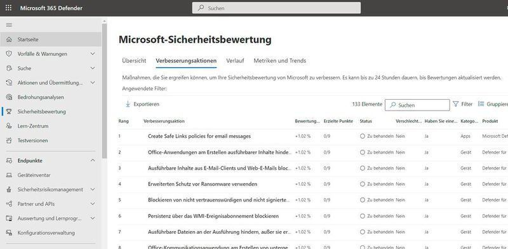Screen dimensions: 508x249
Task: Expand Sicherheitsrisikomanagement chevron
Action: [x=93, y=189]
